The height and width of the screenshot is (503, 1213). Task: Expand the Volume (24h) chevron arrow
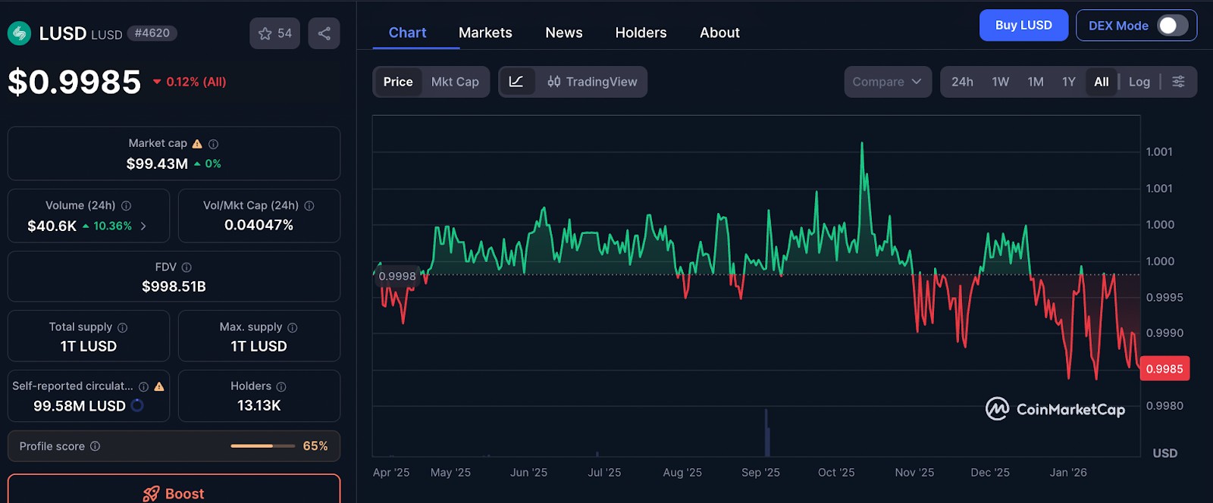pyautogui.click(x=143, y=226)
